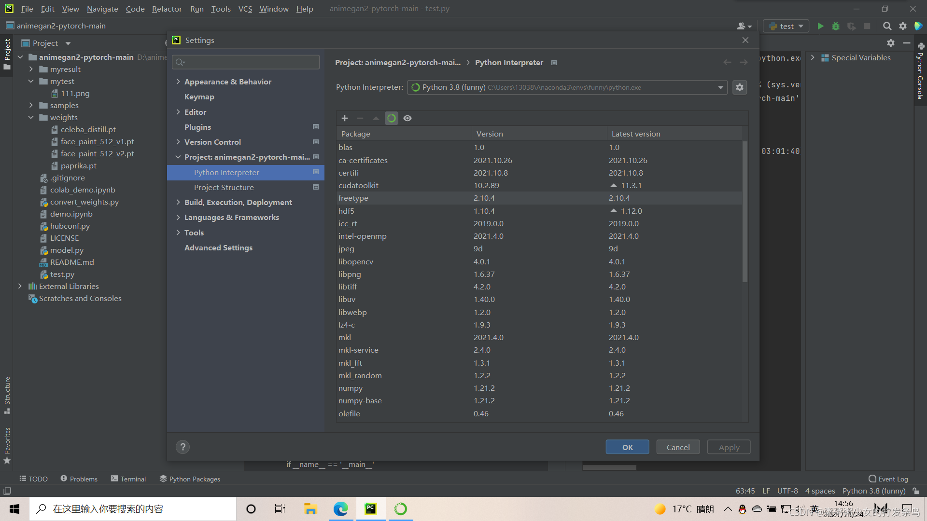Toggle show early releases eye icon

click(x=407, y=118)
